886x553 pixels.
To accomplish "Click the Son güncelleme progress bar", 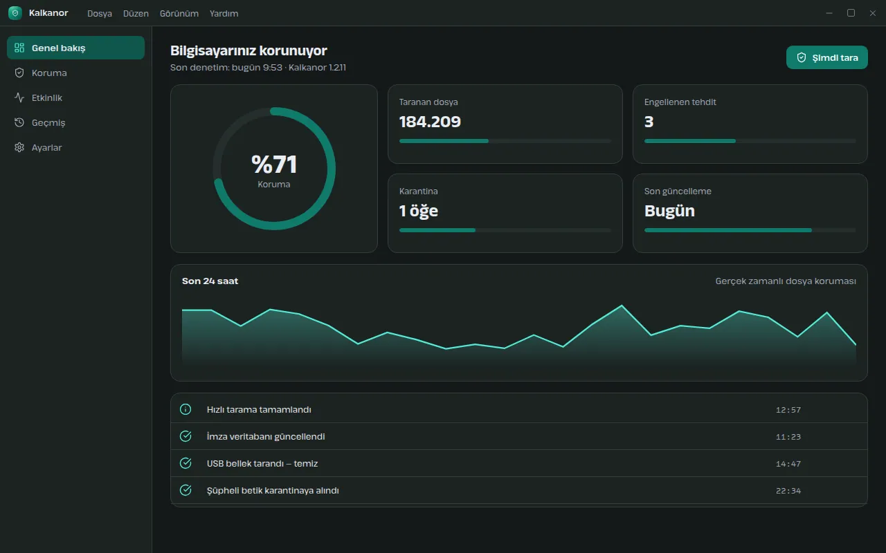I will click(750, 230).
